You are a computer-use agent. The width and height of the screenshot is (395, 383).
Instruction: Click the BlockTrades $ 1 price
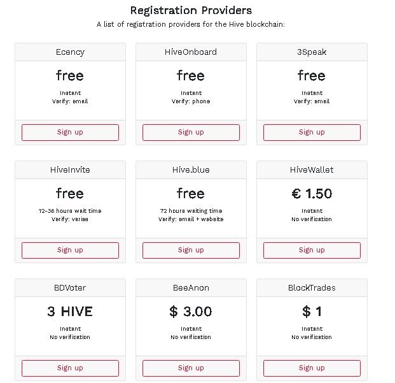[x=312, y=312]
